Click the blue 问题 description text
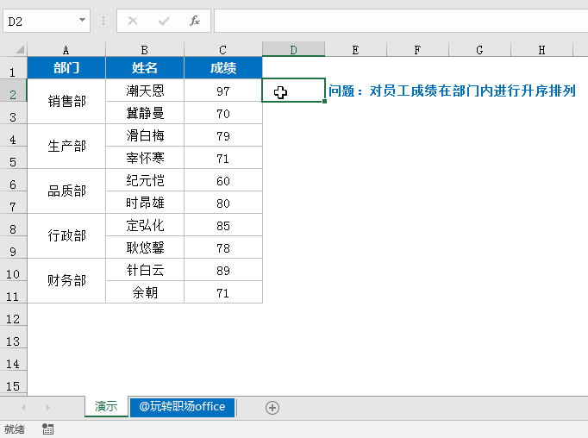 coord(452,91)
